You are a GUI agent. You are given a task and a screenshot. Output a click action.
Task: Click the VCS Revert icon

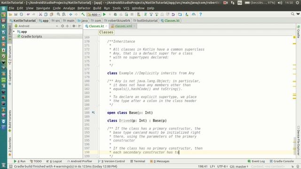pyautogui.click(x=173, y=15)
